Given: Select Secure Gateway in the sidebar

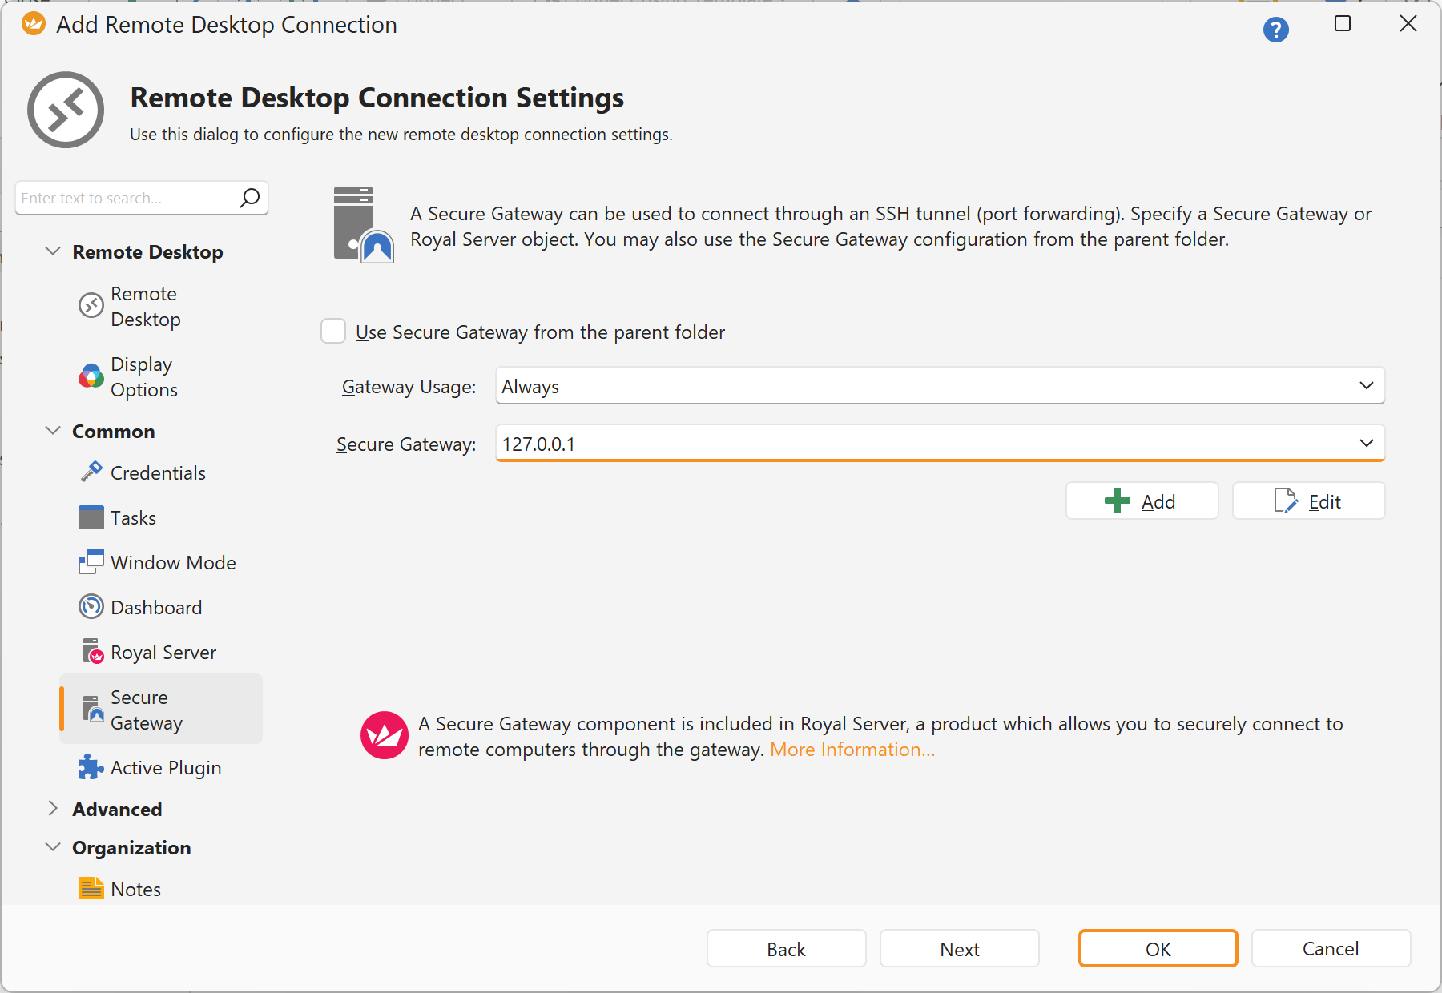Looking at the screenshot, I should pyautogui.click(x=148, y=709).
